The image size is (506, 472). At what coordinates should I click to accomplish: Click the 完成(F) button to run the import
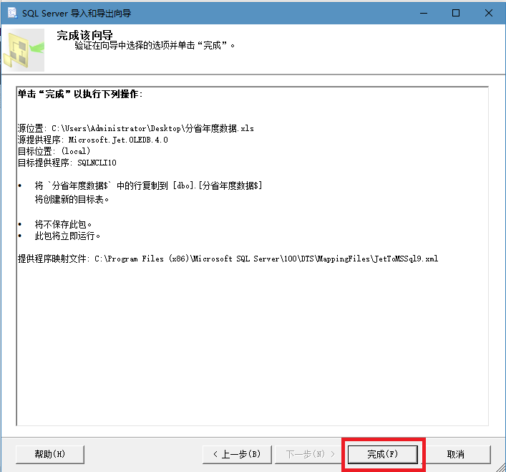383,455
